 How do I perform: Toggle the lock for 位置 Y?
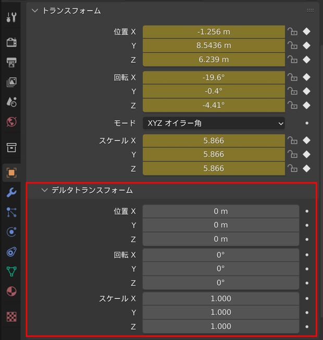click(x=292, y=45)
